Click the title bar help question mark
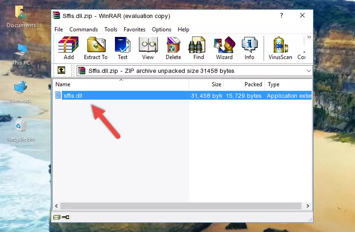355x232 pixels. click(x=282, y=15)
